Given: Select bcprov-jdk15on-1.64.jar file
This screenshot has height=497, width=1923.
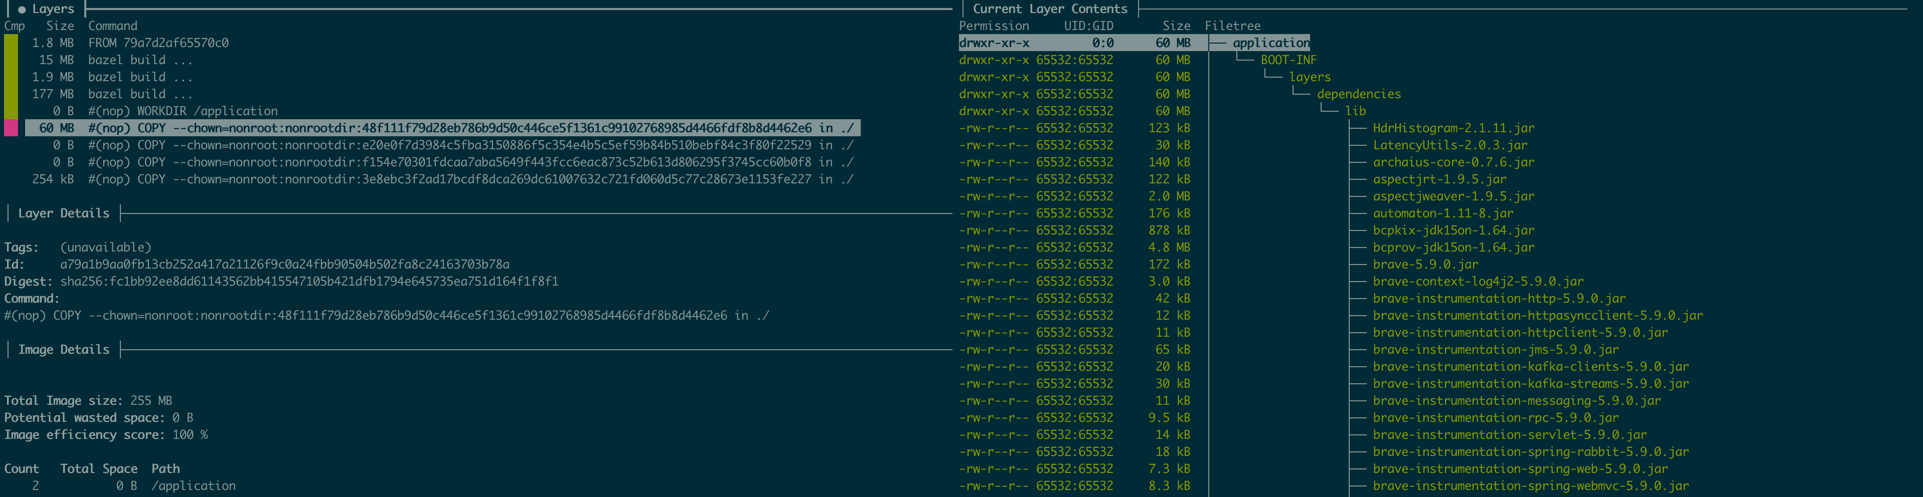Looking at the screenshot, I should (x=1454, y=247).
